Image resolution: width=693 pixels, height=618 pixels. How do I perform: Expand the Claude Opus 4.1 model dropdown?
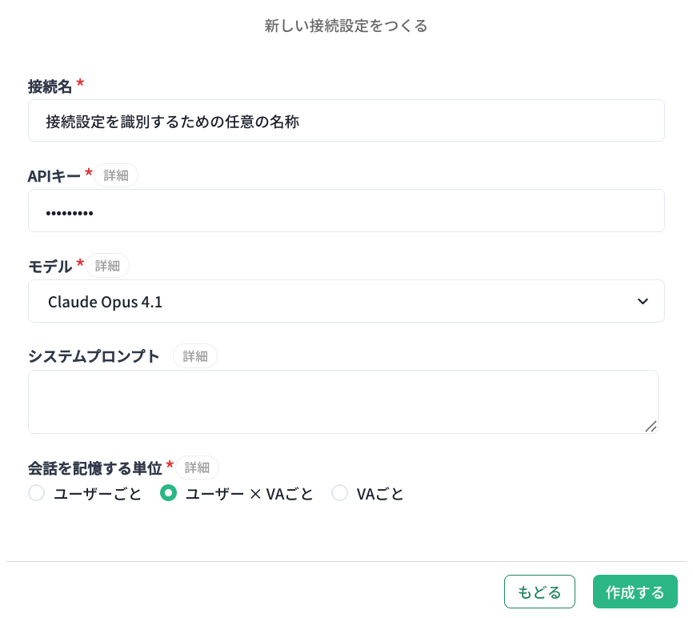pyautogui.click(x=346, y=302)
